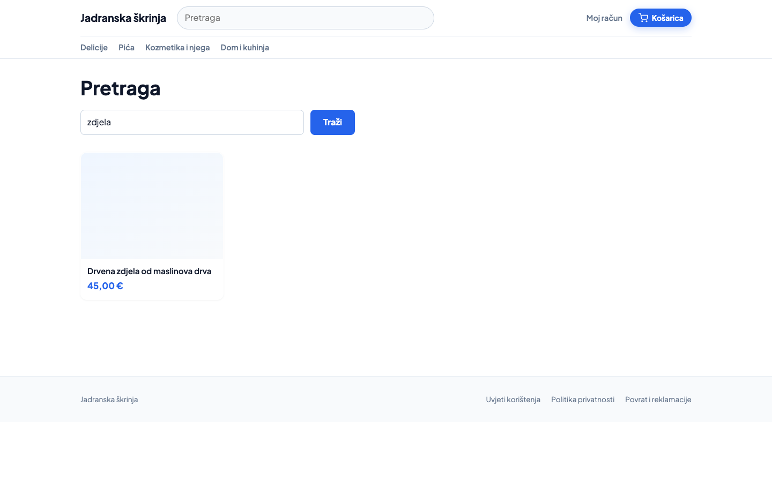The image size is (772, 482).
Task: Open the Kozmetika i njega category
Action: click(177, 47)
